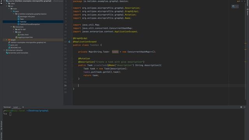Click the highlighted tasks field name
The height and width of the screenshot is (140, 249).
[115, 52]
